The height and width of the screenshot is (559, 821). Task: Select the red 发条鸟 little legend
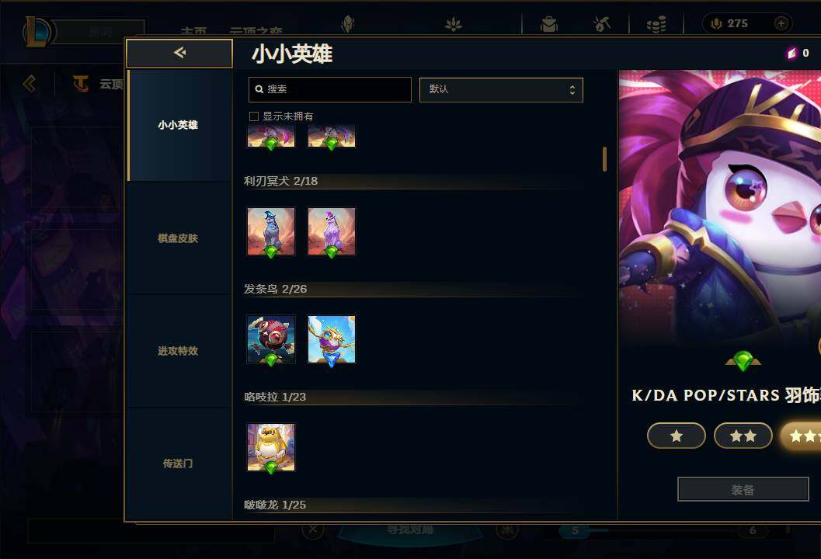tap(271, 339)
